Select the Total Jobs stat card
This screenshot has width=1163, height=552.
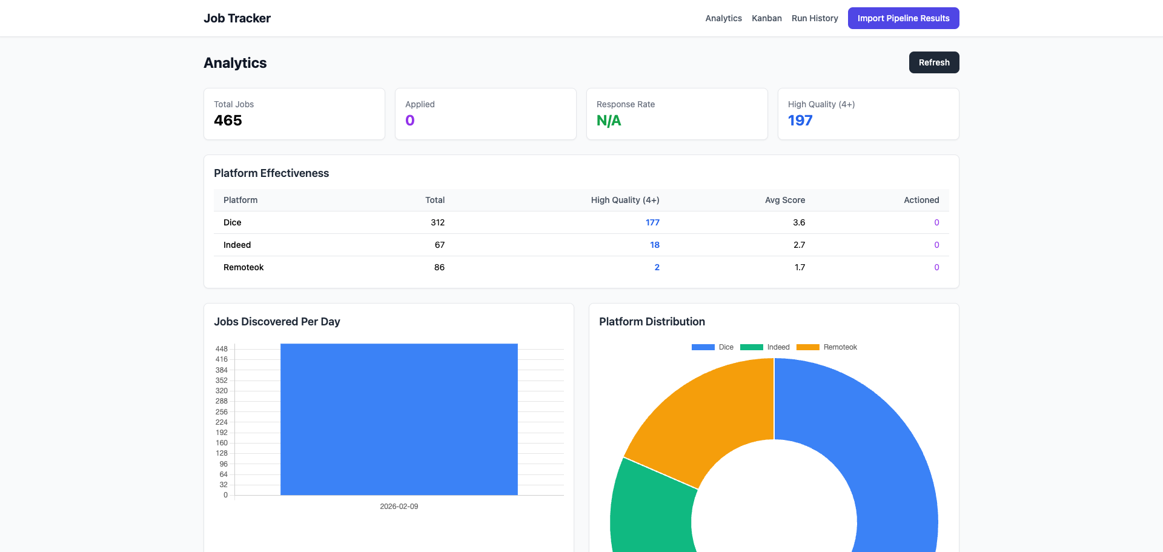pos(294,114)
